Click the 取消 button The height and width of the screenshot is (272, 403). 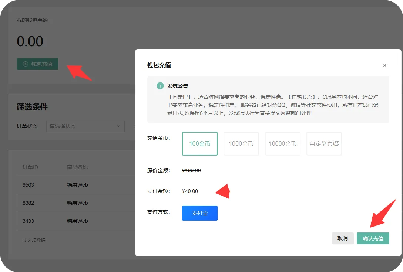coord(343,238)
